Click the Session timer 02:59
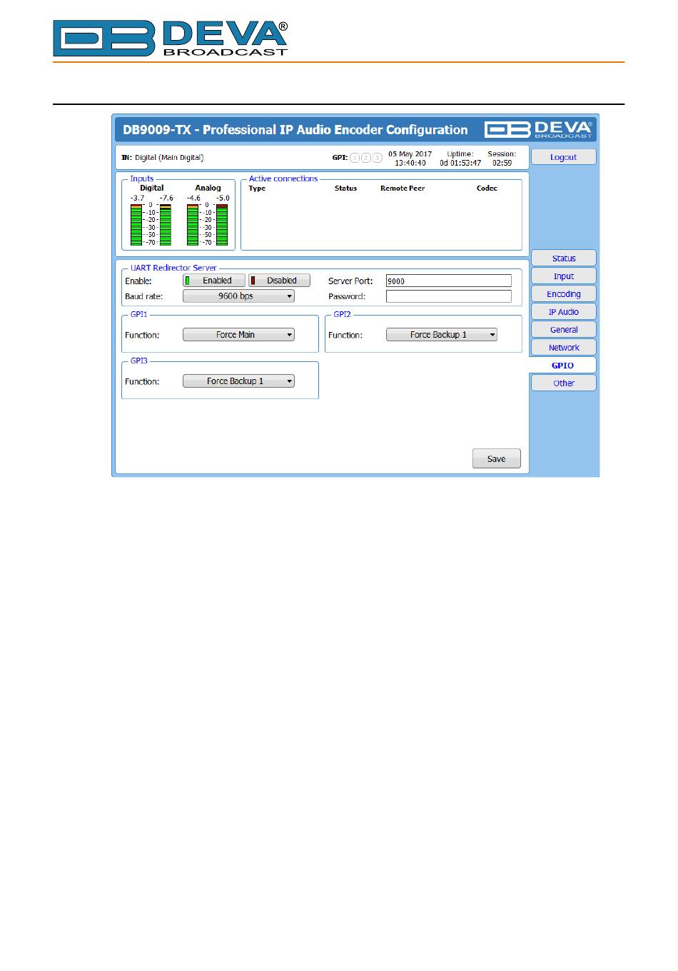 [502, 163]
